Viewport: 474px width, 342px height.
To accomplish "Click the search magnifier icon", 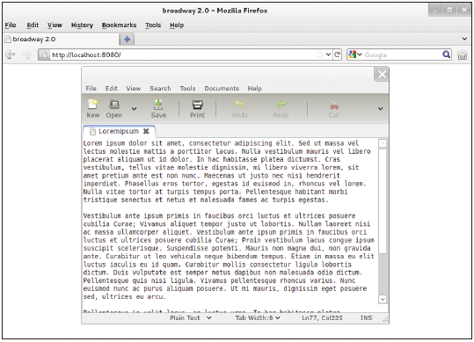I will tap(446, 55).
